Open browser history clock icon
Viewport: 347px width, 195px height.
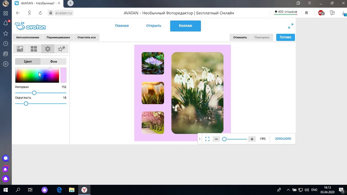tap(5, 44)
